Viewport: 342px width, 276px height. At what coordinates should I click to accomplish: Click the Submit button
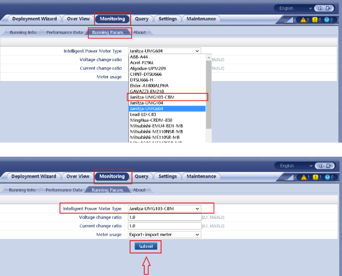(x=146, y=246)
